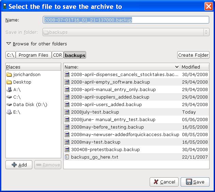This screenshot has width=215, height=192.
Task: Close the save archive dialog
Action: pyautogui.click(x=209, y=6)
